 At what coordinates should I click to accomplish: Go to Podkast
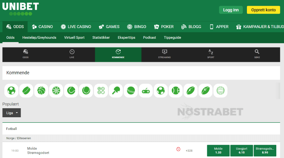150,37
